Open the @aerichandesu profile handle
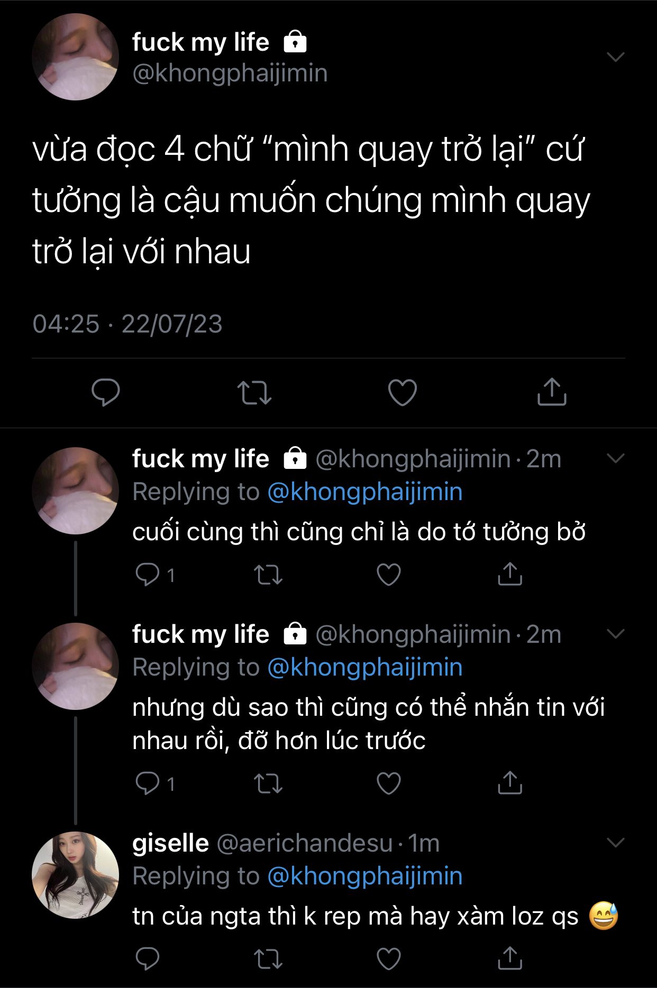The height and width of the screenshot is (988, 657). (x=305, y=843)
